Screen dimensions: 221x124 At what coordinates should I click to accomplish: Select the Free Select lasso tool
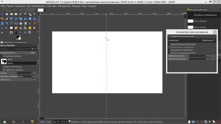tap(21, 14)
